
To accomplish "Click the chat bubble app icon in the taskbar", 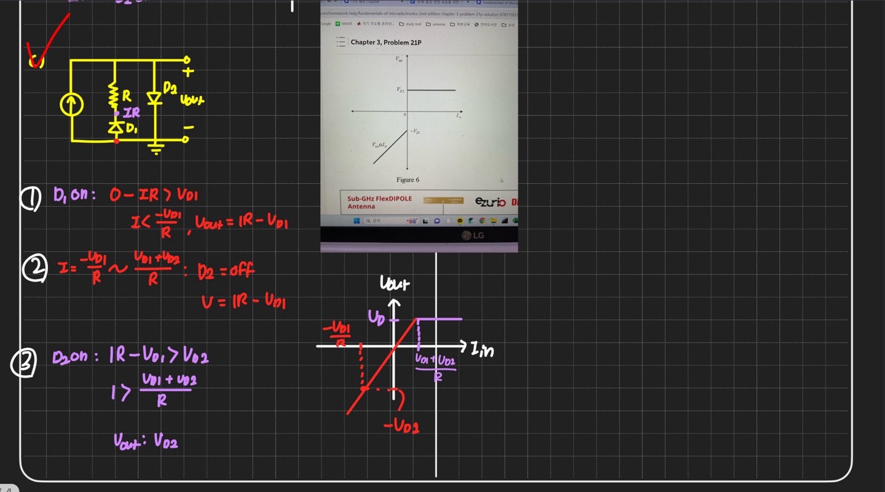I will [x=437, y=220].
